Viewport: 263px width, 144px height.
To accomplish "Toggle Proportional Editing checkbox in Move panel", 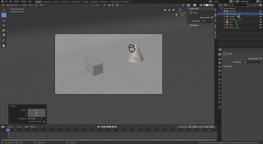I will pyautogui.click(x=44, y=122).
